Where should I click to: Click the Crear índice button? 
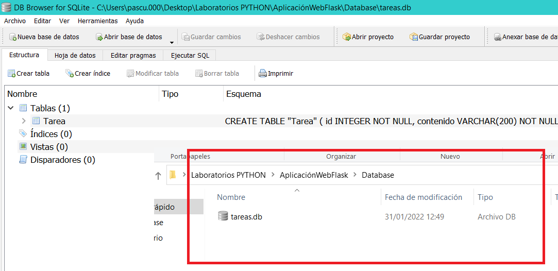tap(88, 74)
